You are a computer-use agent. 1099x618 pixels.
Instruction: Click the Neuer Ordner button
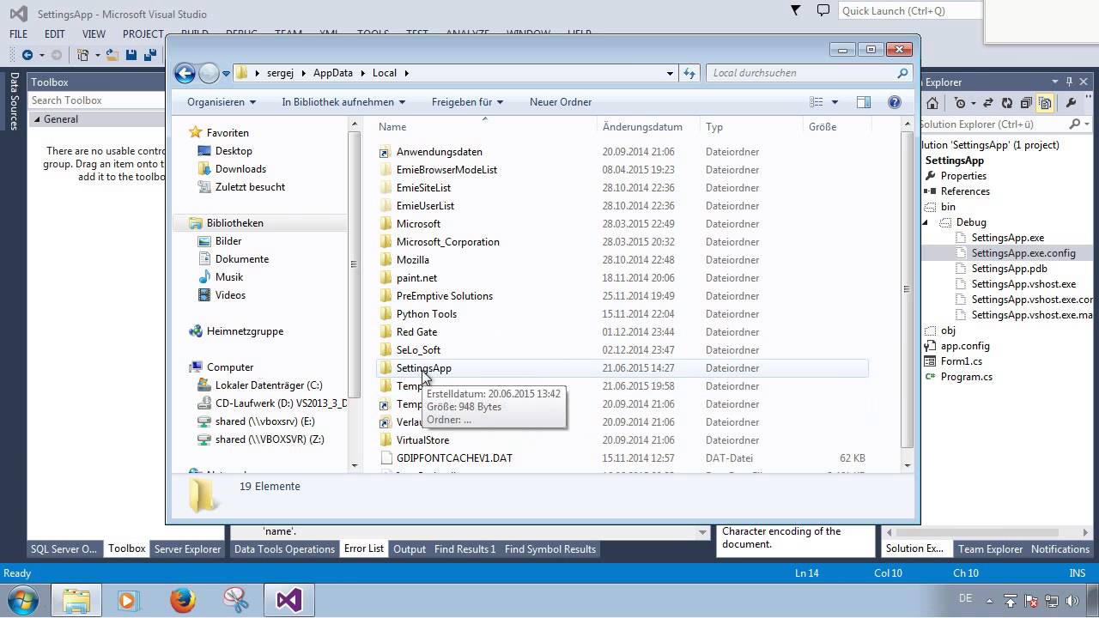[x=561, y=102]
